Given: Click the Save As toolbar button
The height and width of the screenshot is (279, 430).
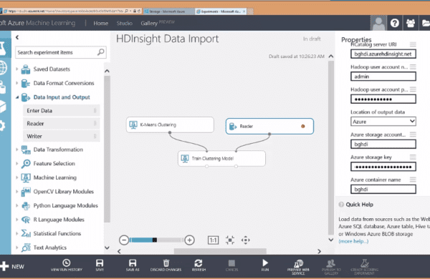Looking at the screenshot, I should [x=133, y=265].
